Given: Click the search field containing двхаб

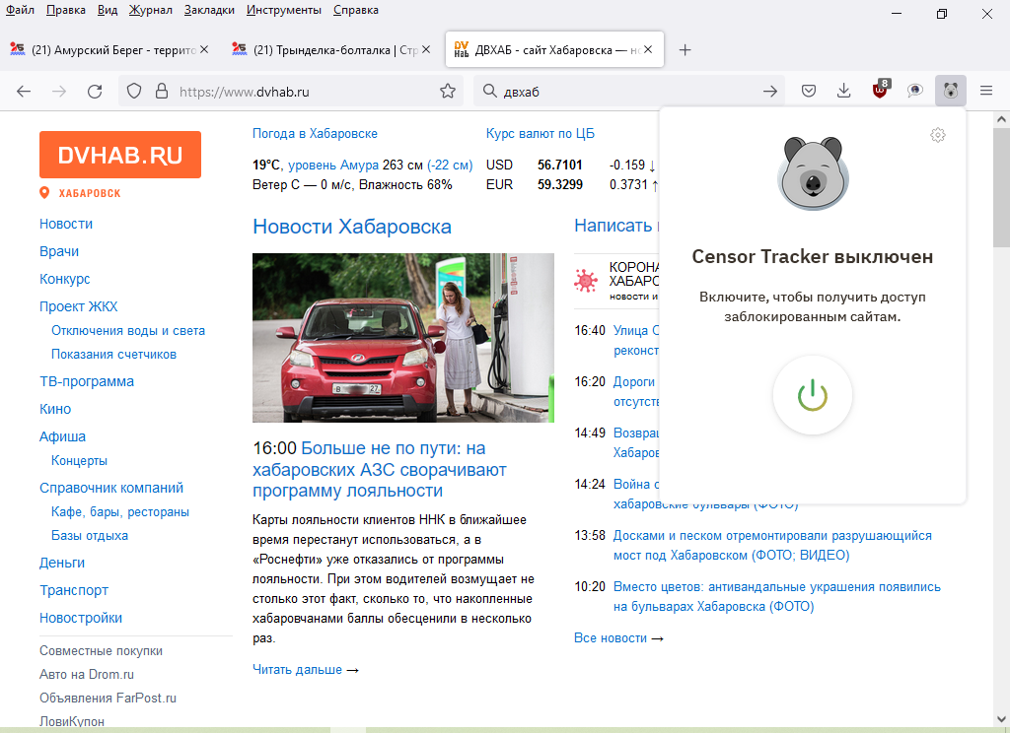Looking at the screenshot, I should point(628,92).
